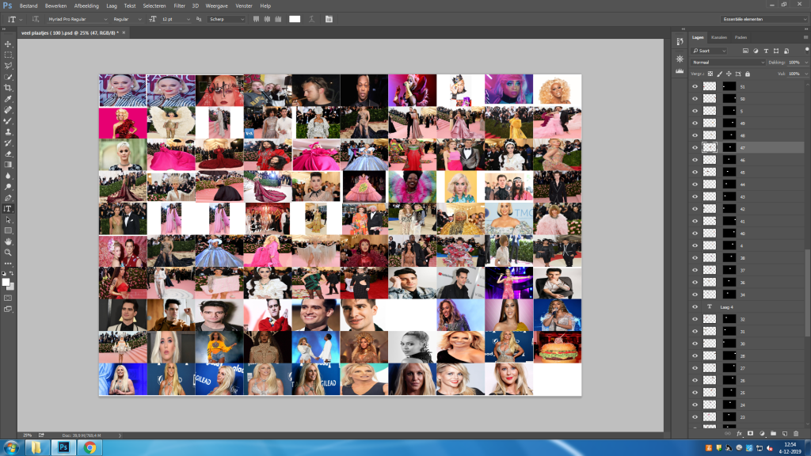Select the Move tool
Screen dimensions: 811x456
[x=8, y=44]
